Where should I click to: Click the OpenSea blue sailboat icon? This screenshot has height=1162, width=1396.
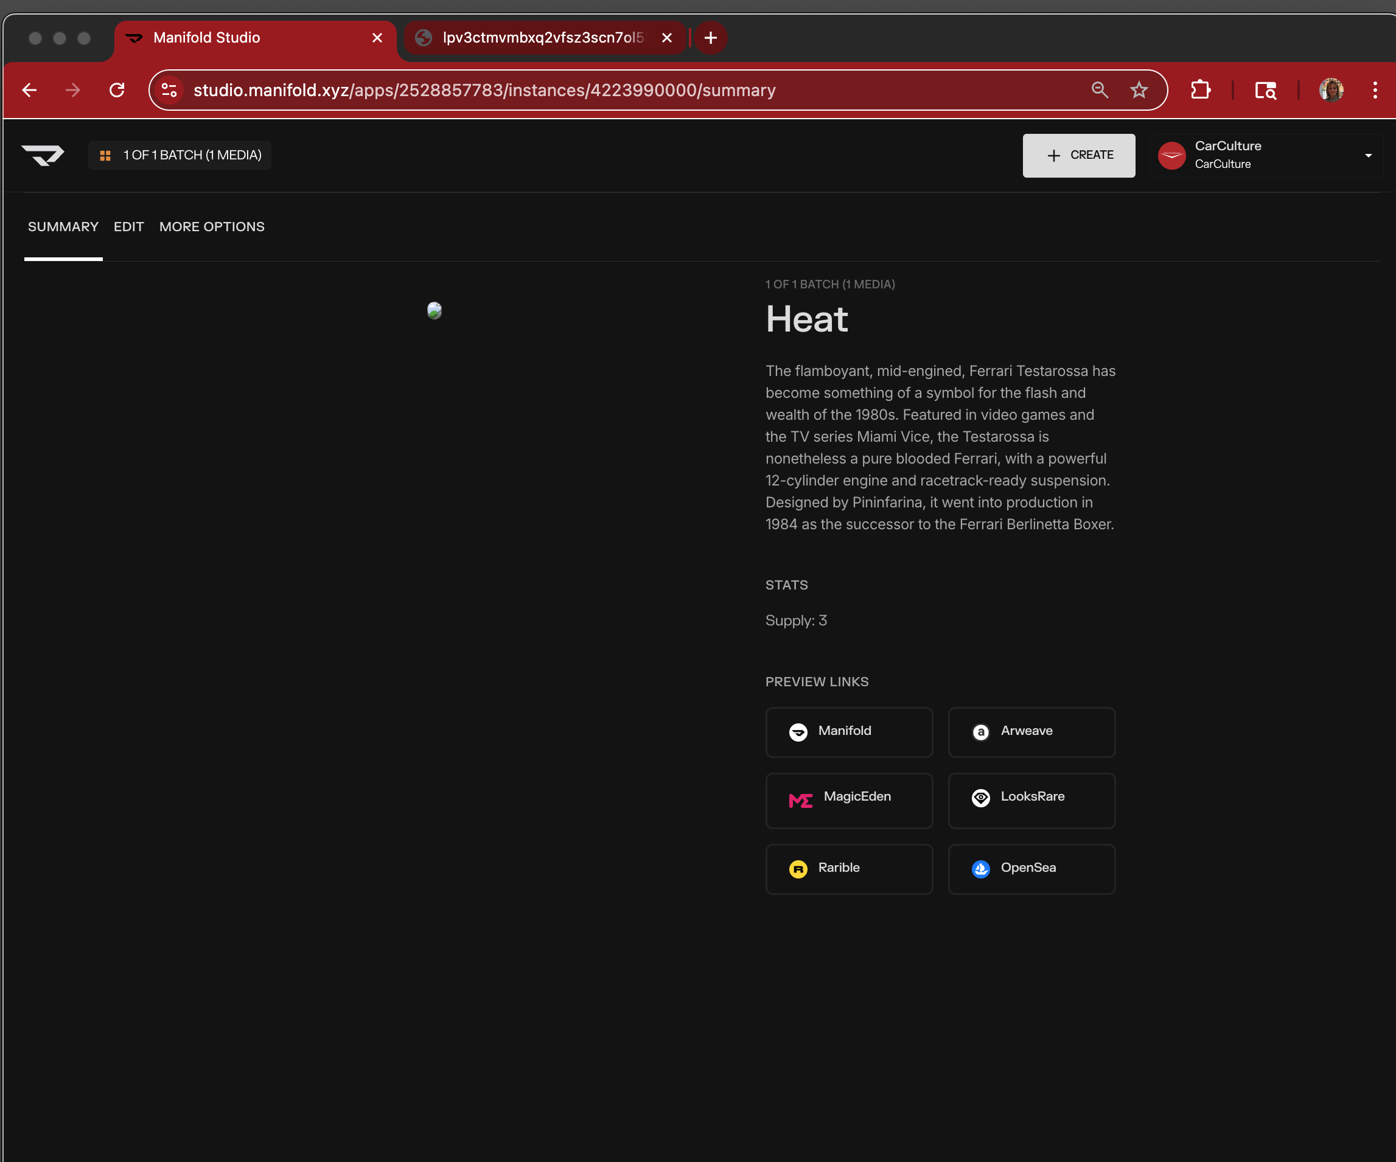(980, 869)
